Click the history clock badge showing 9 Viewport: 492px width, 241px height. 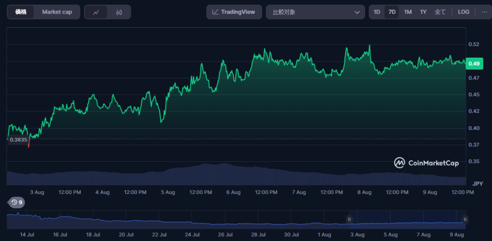tap(17, 203)
